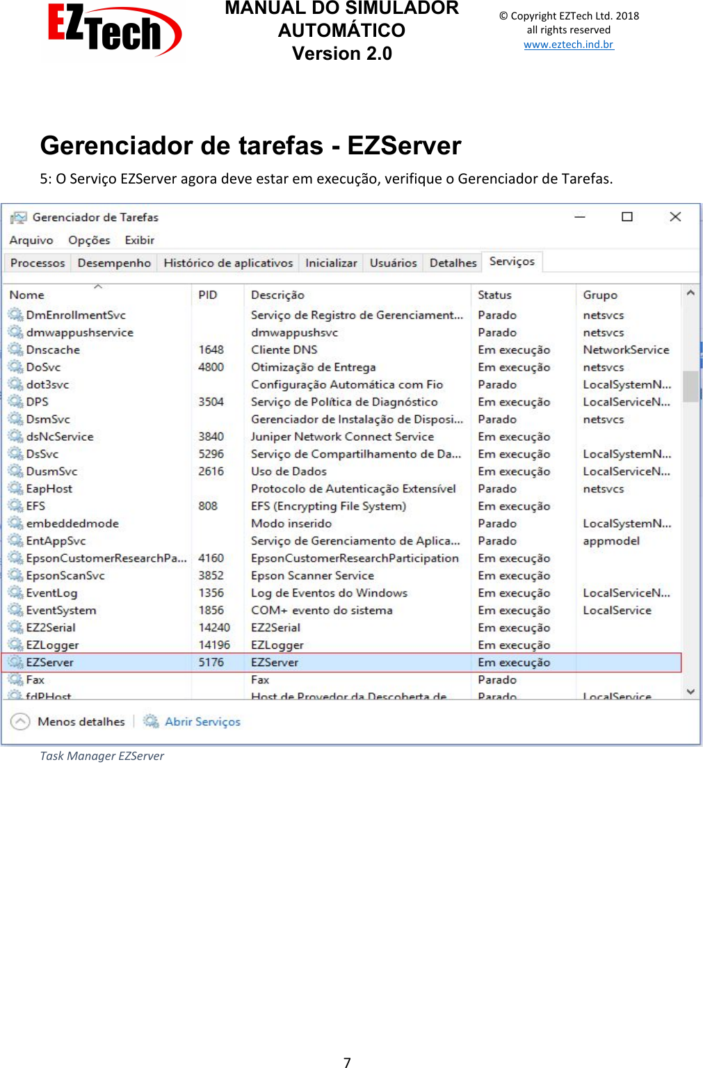Click the EntAppSvc service gear icon
Screen dimensions: 703x1068
[x=15, y=540]
